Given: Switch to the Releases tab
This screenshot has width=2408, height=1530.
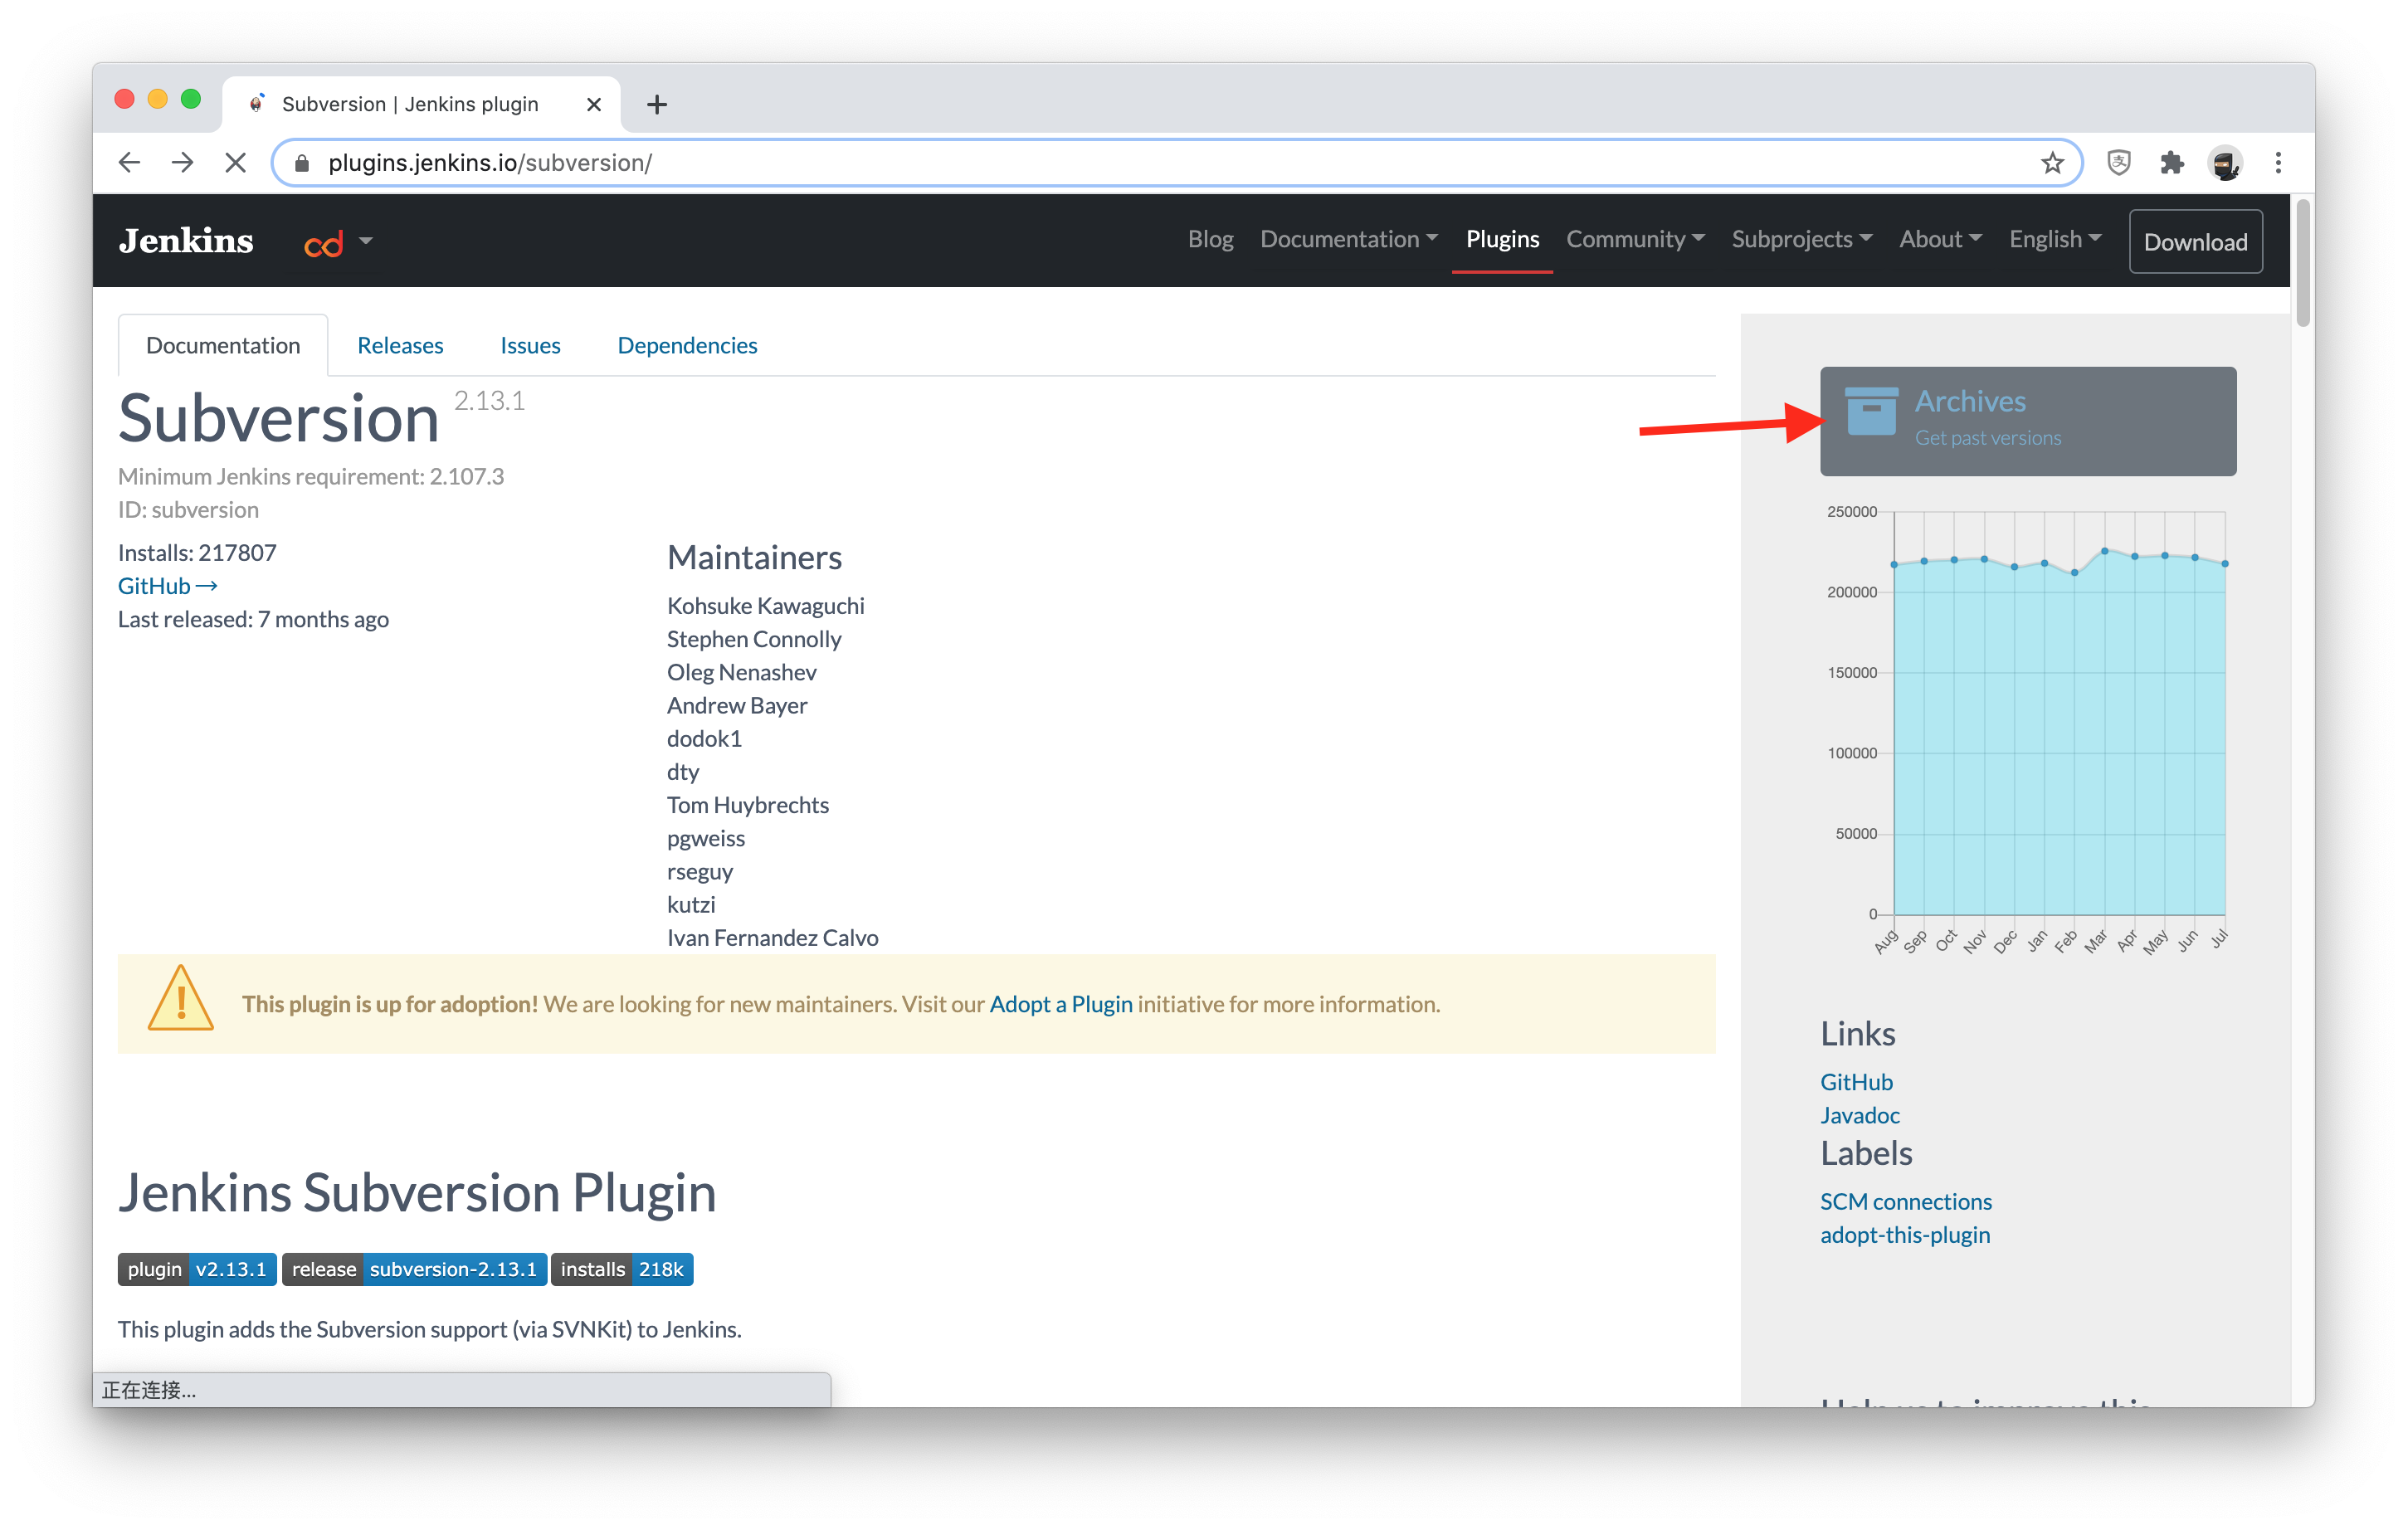Looking at the screenshot, I should [400, 346].
